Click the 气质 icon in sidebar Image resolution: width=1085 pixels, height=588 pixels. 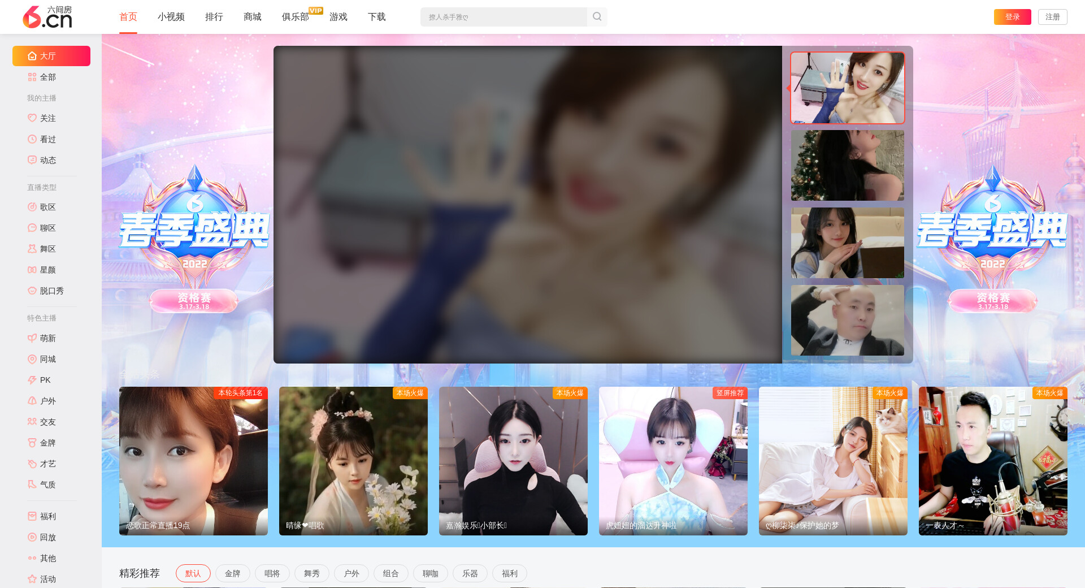click(x=32, y=485)
